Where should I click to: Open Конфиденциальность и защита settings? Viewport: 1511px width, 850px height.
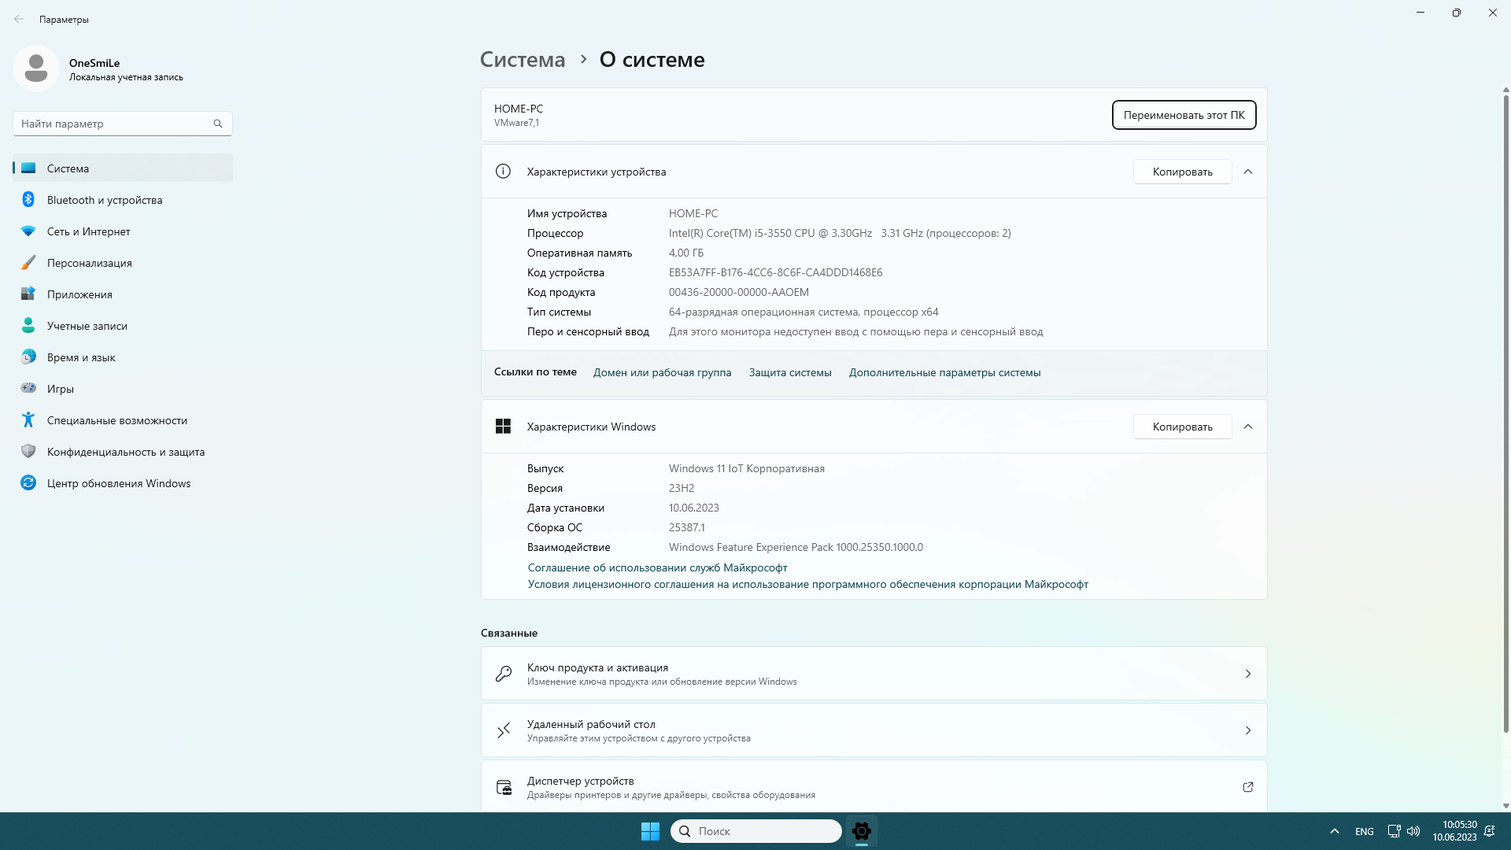click(126, 452)
